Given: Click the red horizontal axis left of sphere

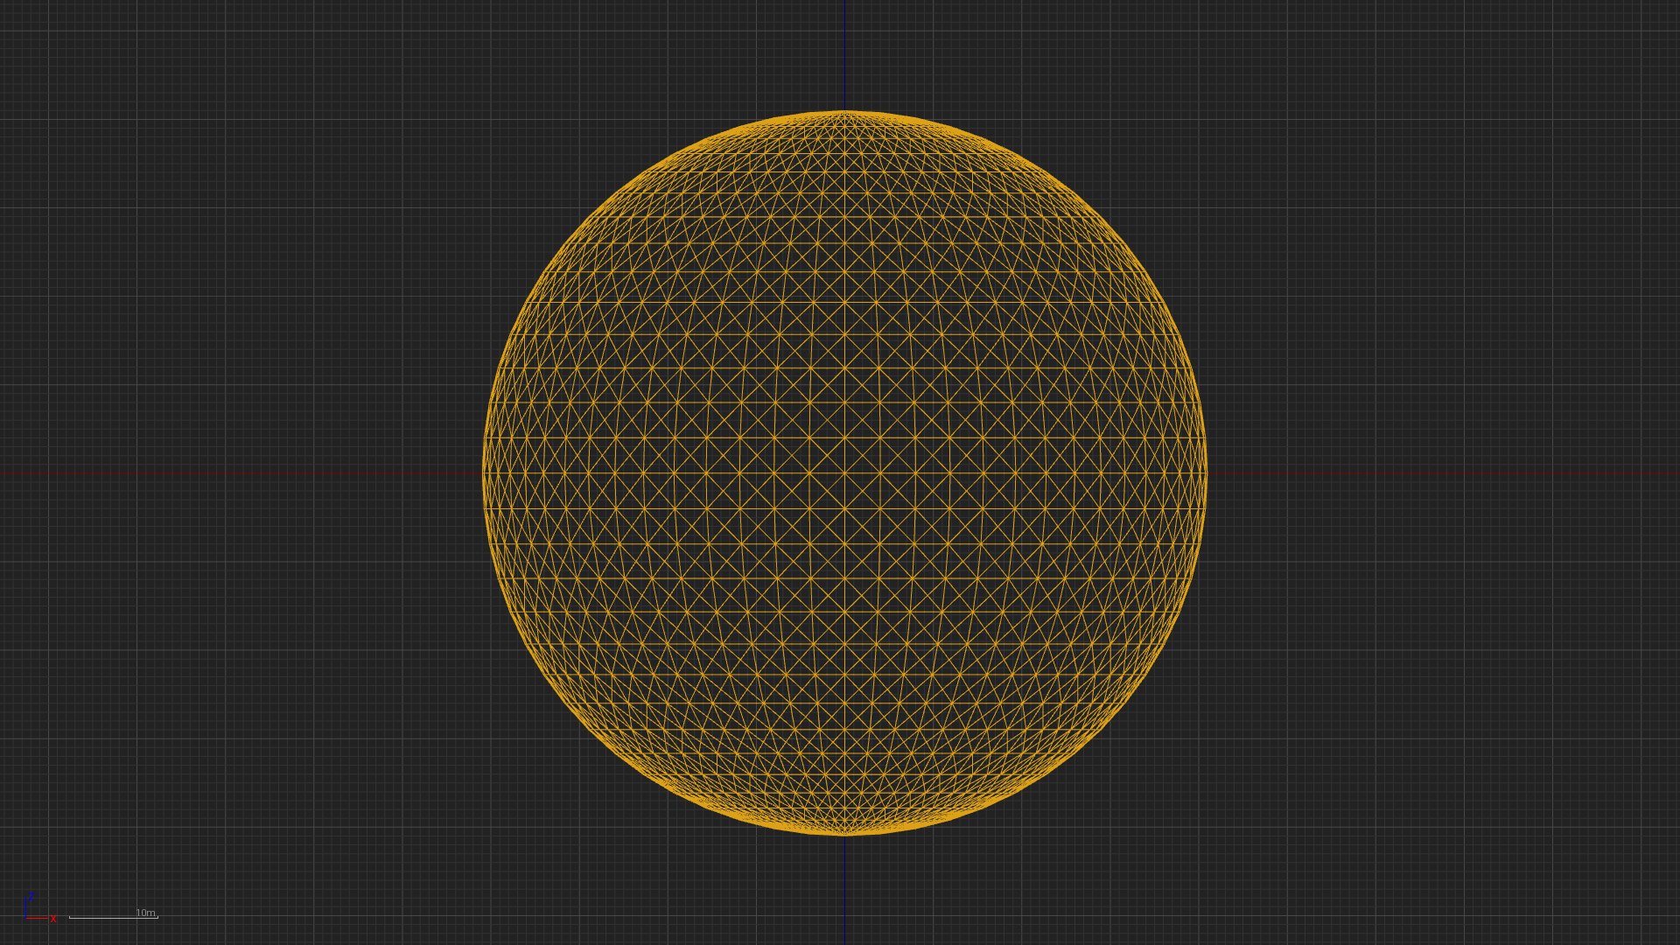Looking at the screenshot, I should (241, 473).
